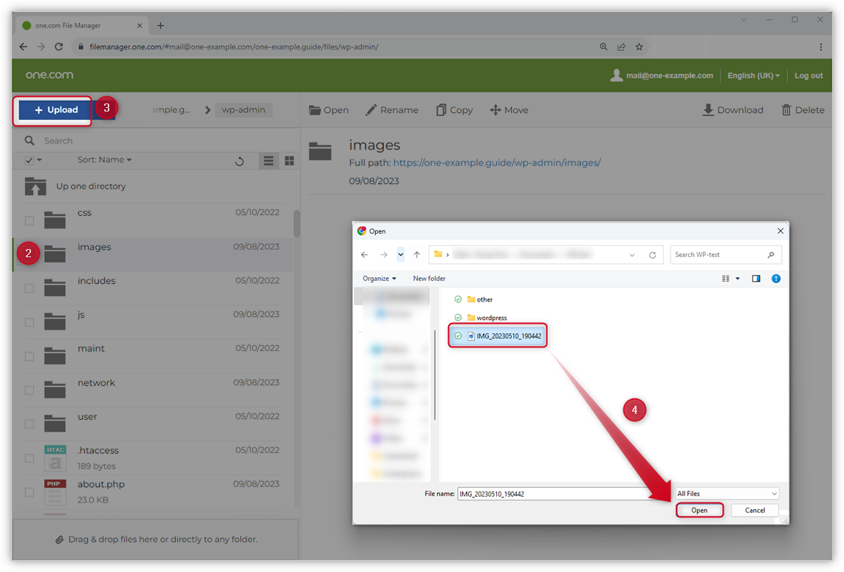The width and height of the screenshot is (844, 572).
Task: Select the wp-admin breadcrumb item
Action: coord(244,110)
